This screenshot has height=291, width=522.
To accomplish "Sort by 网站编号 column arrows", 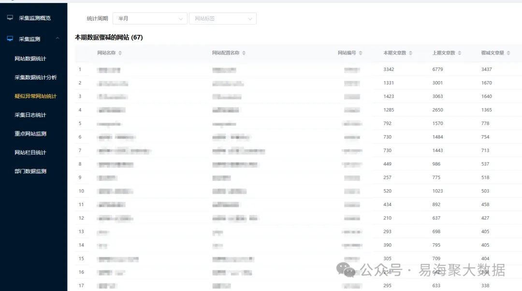I will coord(361,53).
